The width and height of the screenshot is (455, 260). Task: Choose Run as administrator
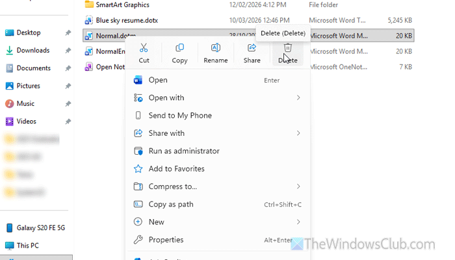click(218, 151)
